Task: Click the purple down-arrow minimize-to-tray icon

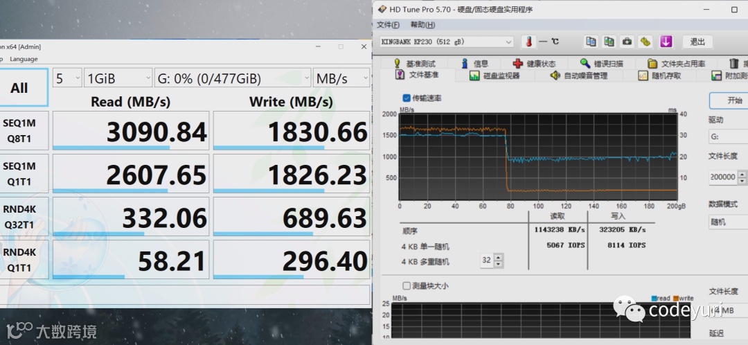Action: tap(666, 42)
